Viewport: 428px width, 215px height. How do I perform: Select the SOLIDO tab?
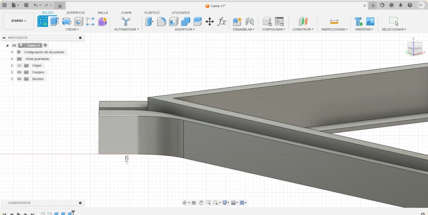pyautogui.click(x=47, y=13)
